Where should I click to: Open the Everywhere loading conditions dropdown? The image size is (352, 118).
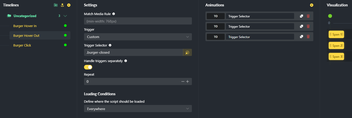click(x=138, y=109)
